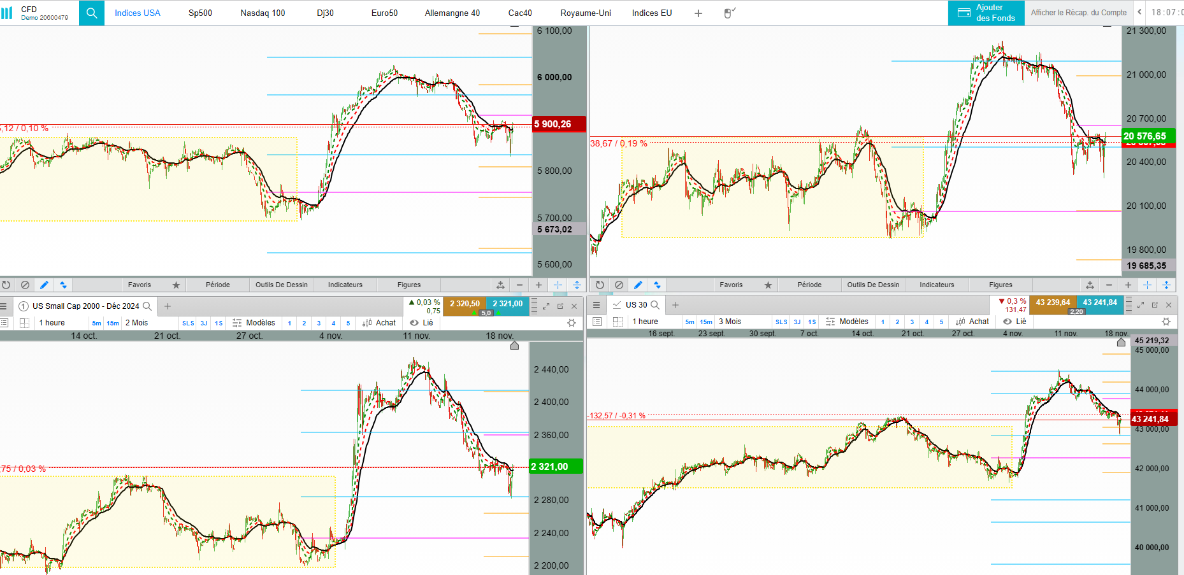Switch to the Nasdaq 100 tab
1184x575 pixels.
263,13
